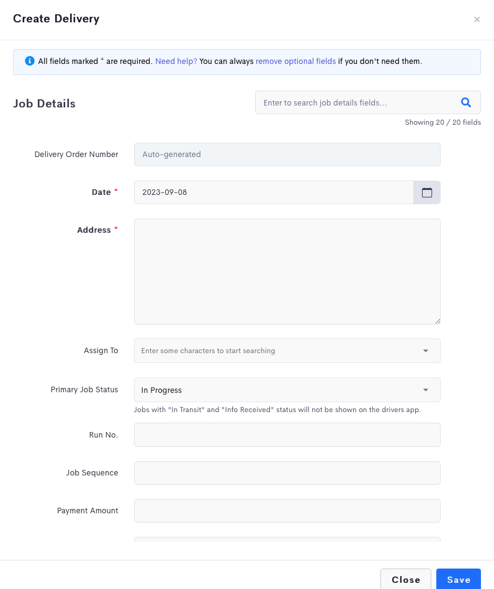Click inside the Address text area
Viewport: 494px width, 589px height.
[x=287, y=272]
